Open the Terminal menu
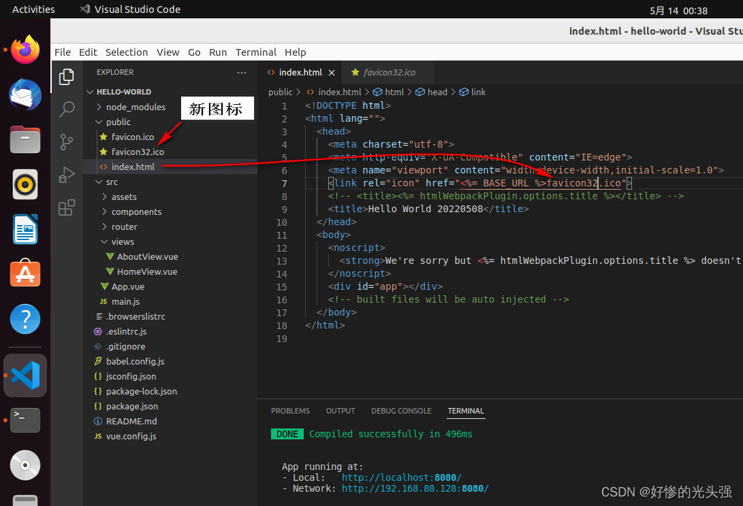 point(256,52)
